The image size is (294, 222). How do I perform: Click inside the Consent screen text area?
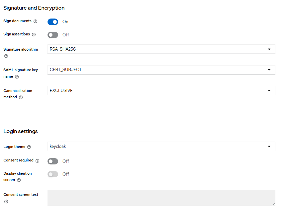coord(161,198)
